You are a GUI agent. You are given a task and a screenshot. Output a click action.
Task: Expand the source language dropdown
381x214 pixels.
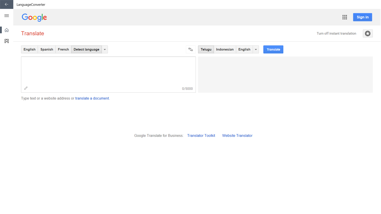pos(105,50)
